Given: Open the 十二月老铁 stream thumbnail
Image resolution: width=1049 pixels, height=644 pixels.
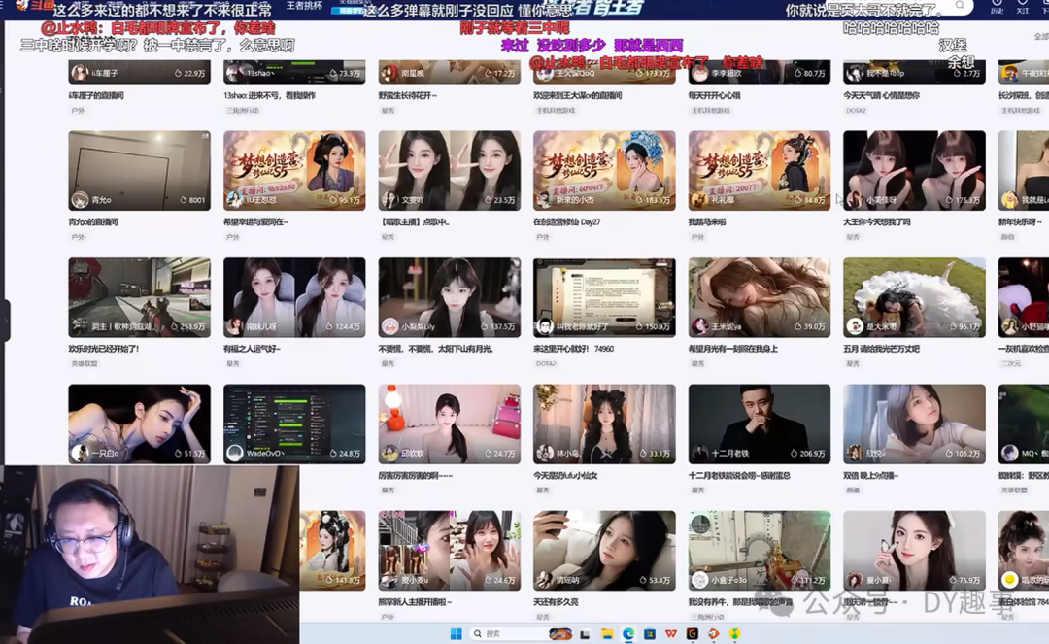Looking at the screenshot, I should [760, 424].
